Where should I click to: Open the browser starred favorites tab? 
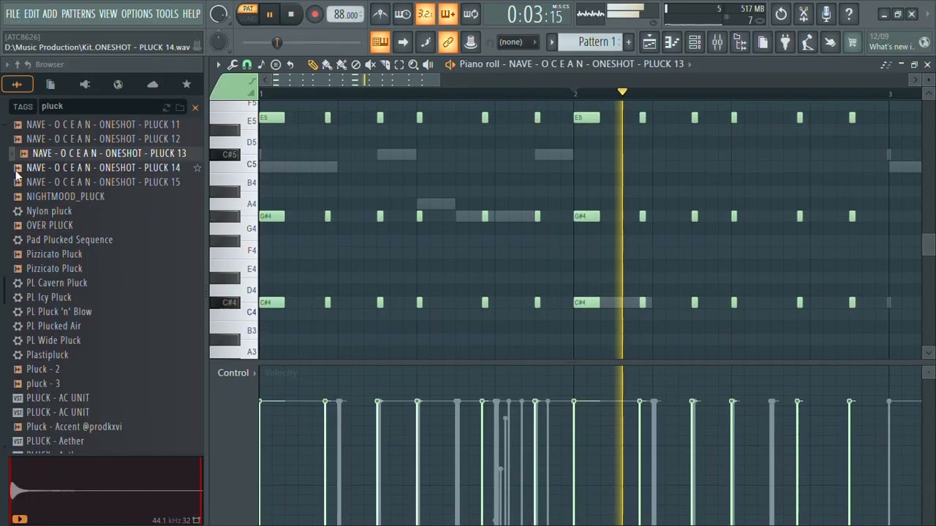click(x=186, y=85)
